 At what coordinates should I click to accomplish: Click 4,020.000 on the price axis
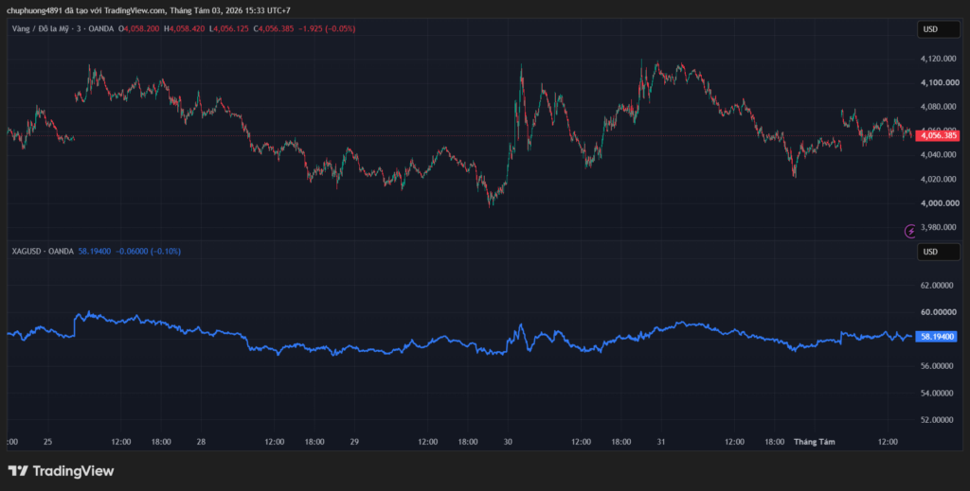pos(940,179)
